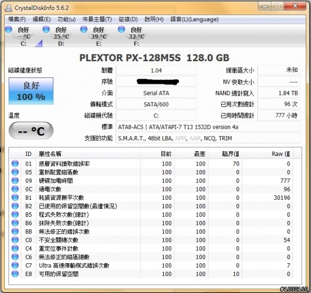Click the -- °C temperature button

(x=31, y=131)
